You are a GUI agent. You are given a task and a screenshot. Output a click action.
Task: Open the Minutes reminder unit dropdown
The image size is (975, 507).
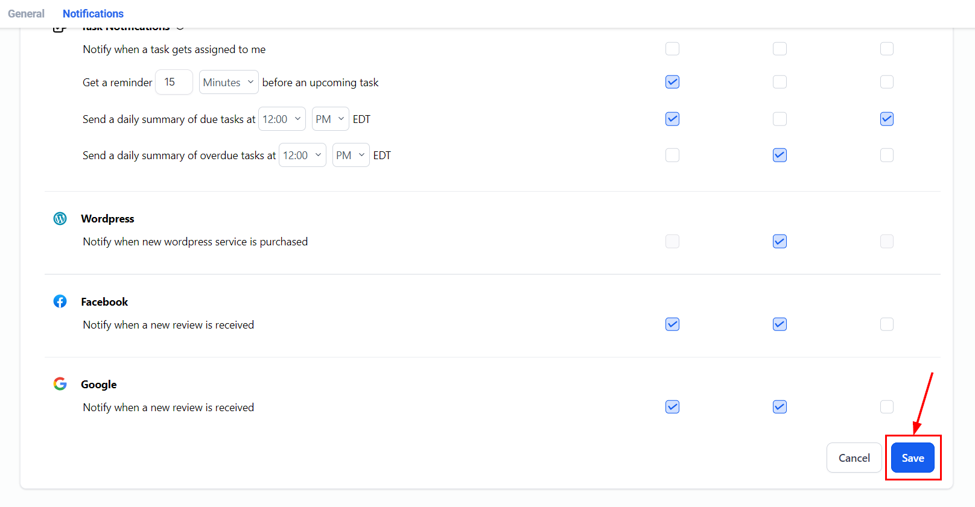tap(229, 83)
